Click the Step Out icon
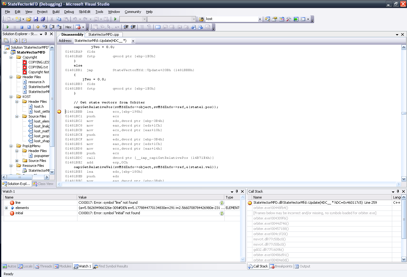The width and height of the screenshot is (407, 277). 59,27
